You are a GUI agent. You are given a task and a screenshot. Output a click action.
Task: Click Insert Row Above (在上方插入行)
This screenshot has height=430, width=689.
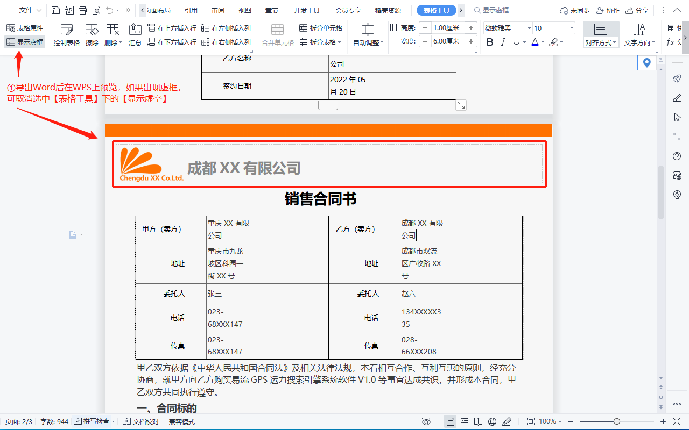click(x=172, y=28)
